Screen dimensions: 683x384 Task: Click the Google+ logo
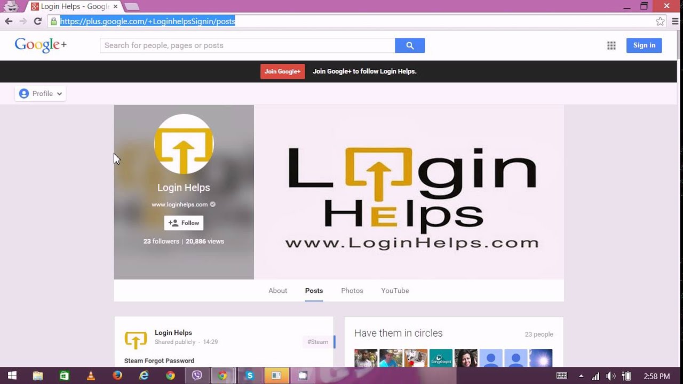point(41,45)
